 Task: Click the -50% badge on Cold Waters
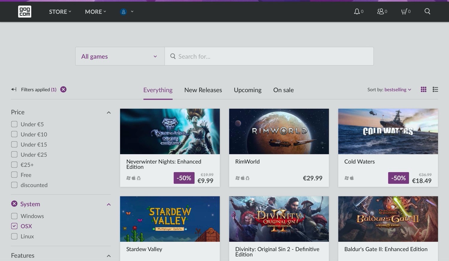click(x=398, y=178)
